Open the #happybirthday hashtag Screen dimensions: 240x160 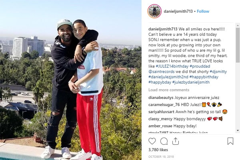204,77
